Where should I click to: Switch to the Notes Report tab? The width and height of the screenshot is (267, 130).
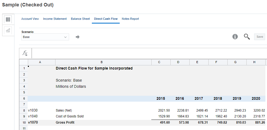coord(130,19)
